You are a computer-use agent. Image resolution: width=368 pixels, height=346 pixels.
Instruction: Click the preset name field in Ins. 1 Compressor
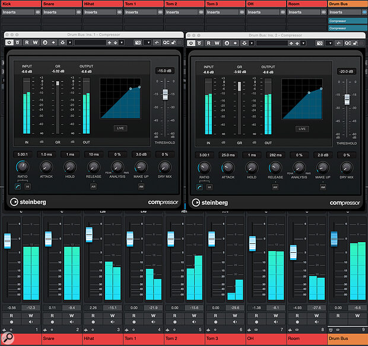tap(90, 43)
